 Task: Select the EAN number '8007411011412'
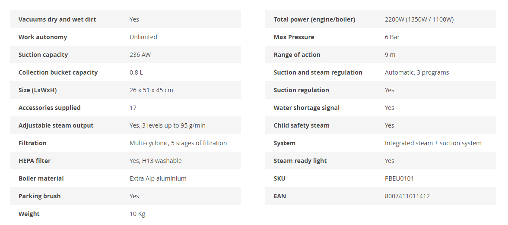click(x=407, y=196)
